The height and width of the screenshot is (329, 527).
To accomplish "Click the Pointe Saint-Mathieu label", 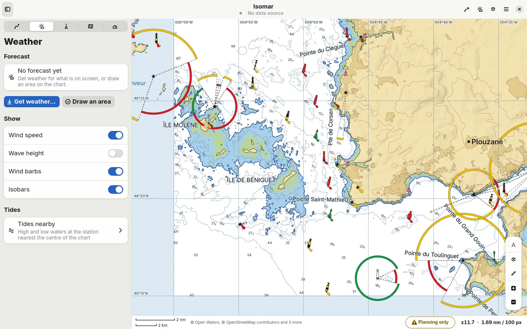I will click(x=320, y=199).
